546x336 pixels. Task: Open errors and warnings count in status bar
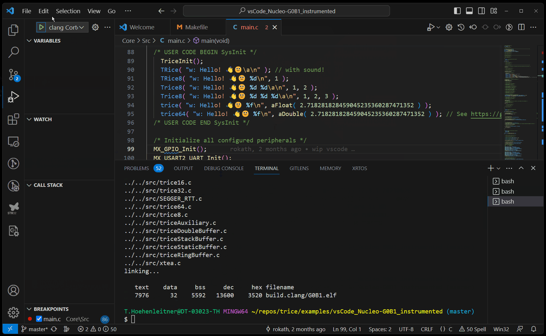point(97,329)
